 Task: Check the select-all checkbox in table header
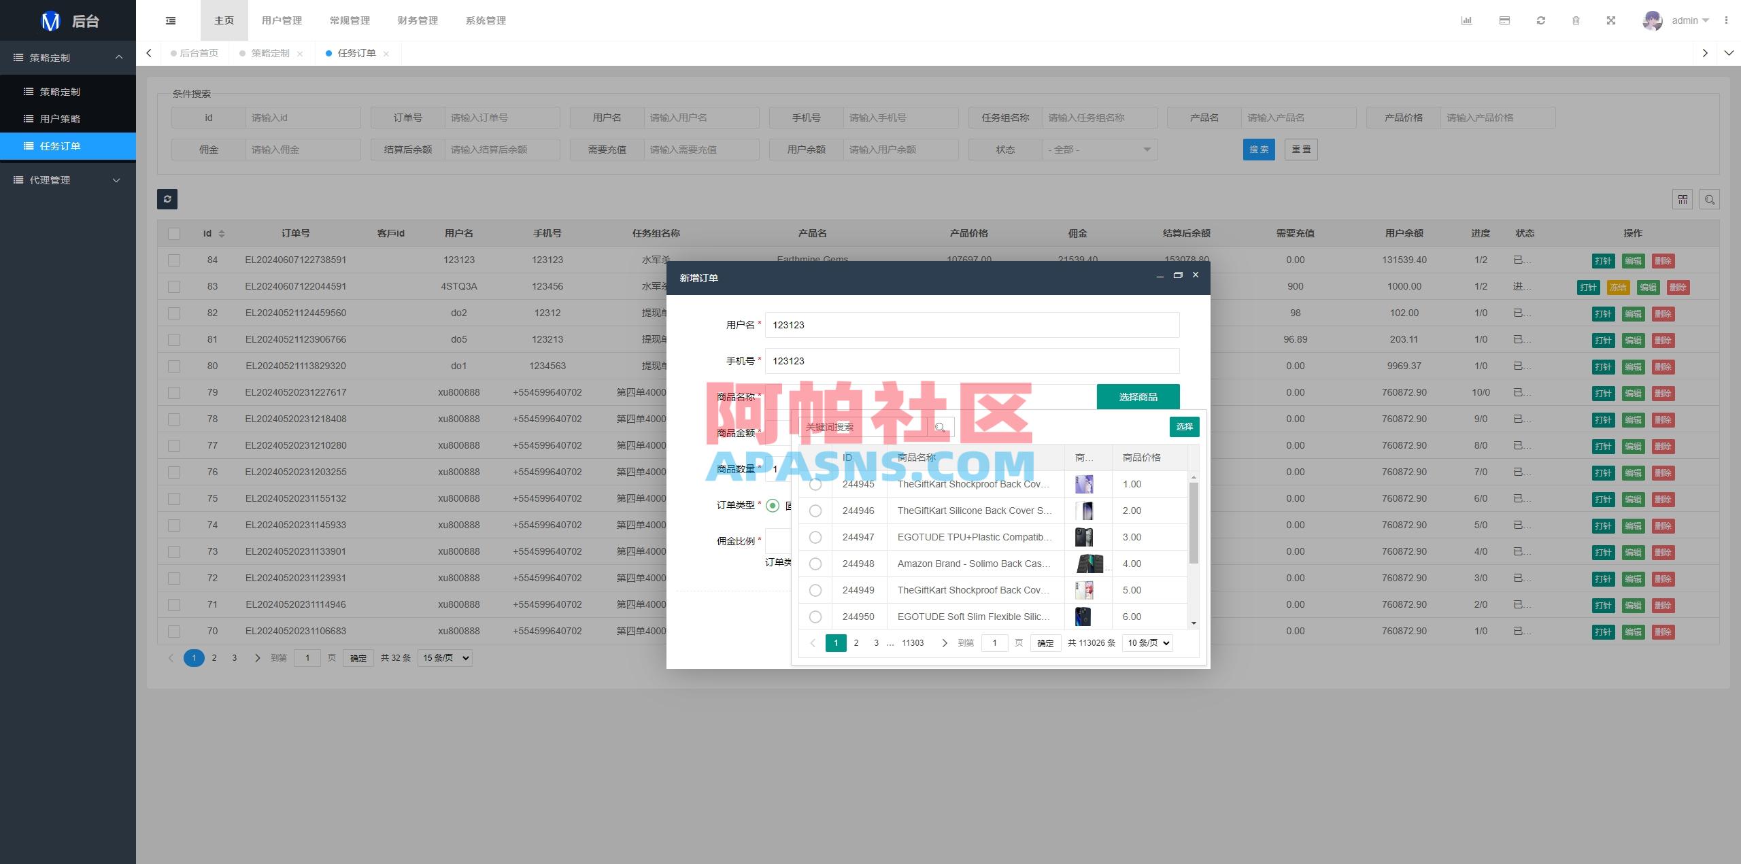click(175, 232)
